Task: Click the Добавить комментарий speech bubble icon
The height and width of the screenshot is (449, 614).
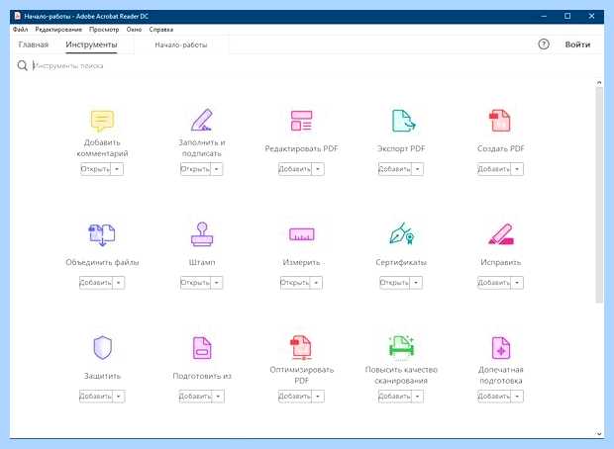Action: [102, 121]
